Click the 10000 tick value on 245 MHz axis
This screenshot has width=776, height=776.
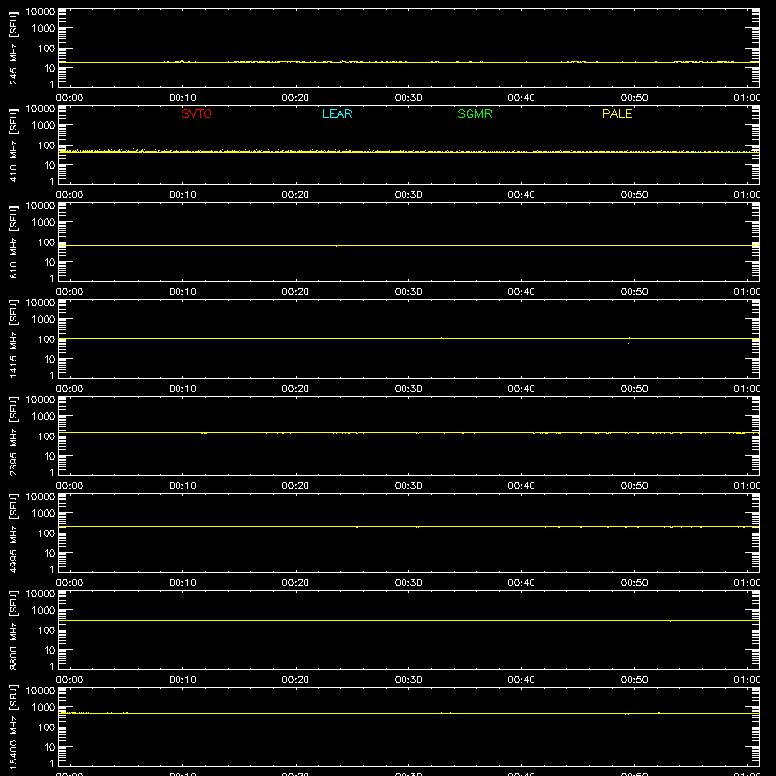(x=41, y=12)
